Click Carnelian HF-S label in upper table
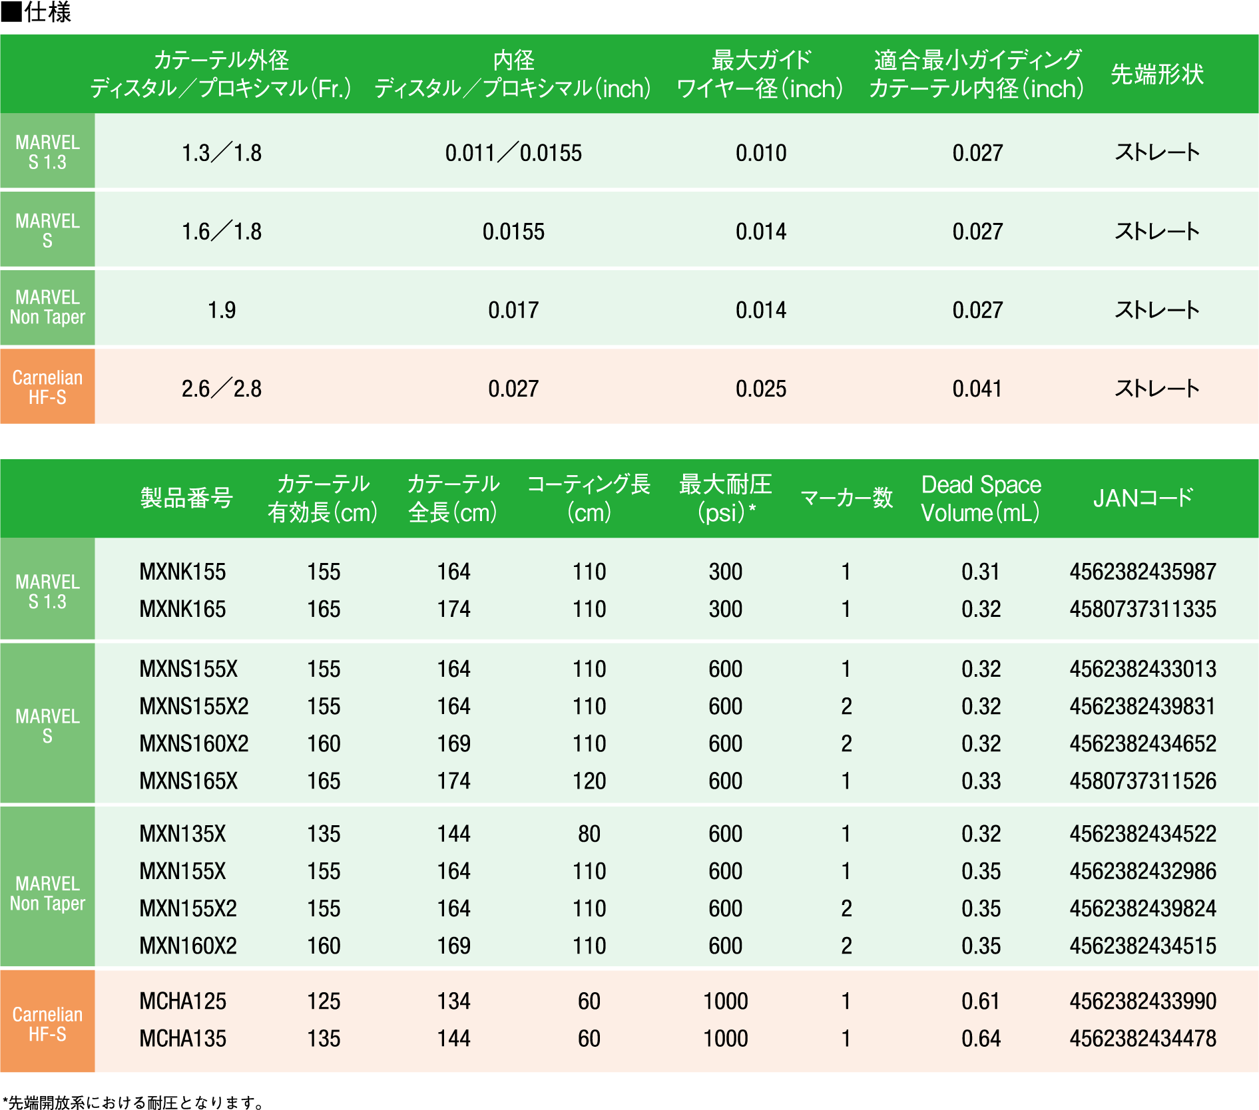 [x=47, y=387]
